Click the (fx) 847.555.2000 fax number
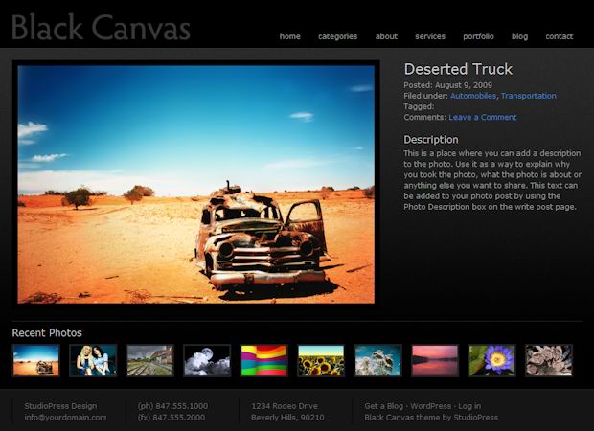This screenshot has width=594, height=431. tap(171, 418)
